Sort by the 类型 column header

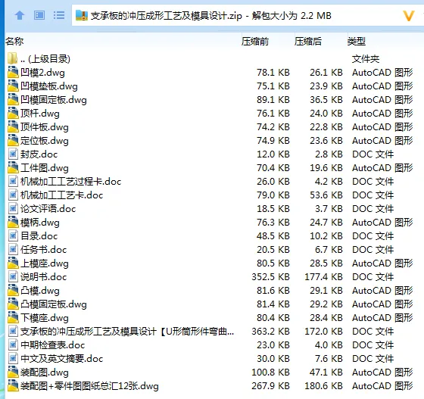[357, 42]
